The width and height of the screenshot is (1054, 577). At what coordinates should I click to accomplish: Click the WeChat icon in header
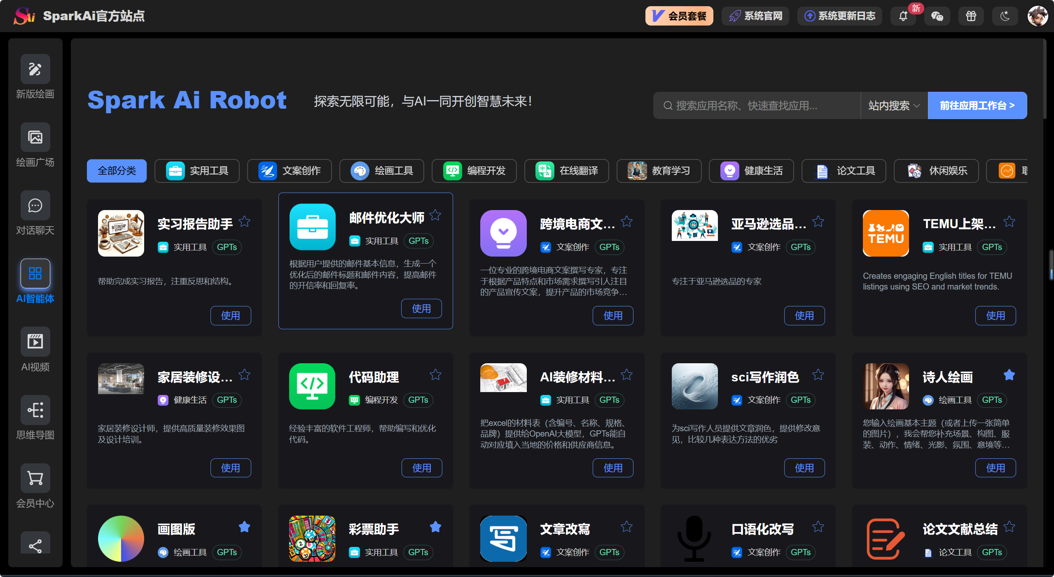937,16
